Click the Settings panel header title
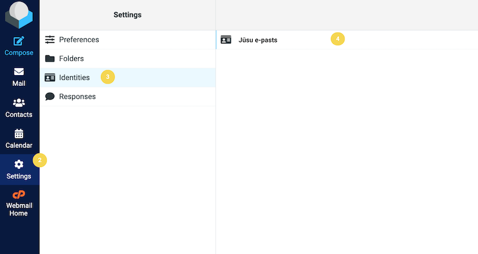The width and height of the screenshot is (478, 254). (x=127, y=14)
